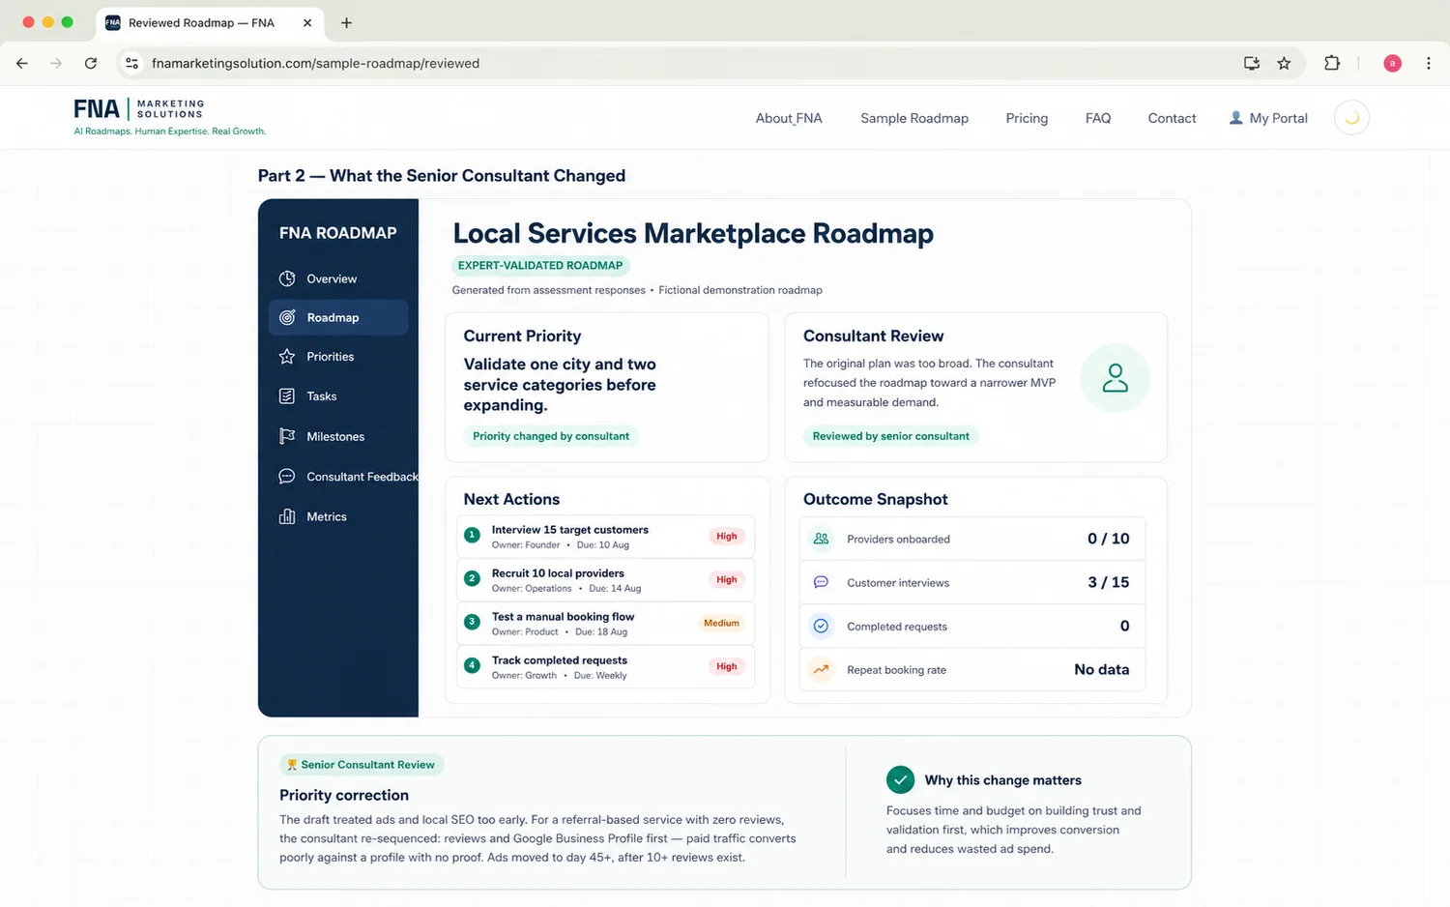This screenshot has width=1450, height=907.
Task: Click the Priority correction heading
Action: tap(344, 795)
